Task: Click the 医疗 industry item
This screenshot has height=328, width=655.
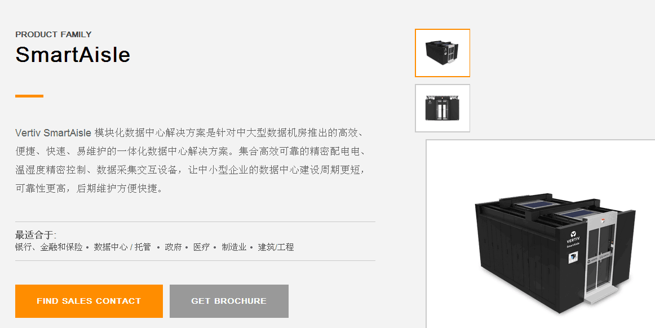Action: tap(201, 247)
